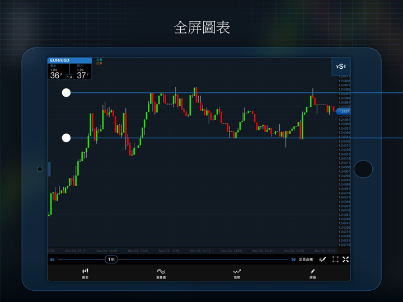Screen dimensions: 403x302
Task: Tap the signal-pen icon beside 交易品種
Action: pyautogui.click(x=322, y=259)
